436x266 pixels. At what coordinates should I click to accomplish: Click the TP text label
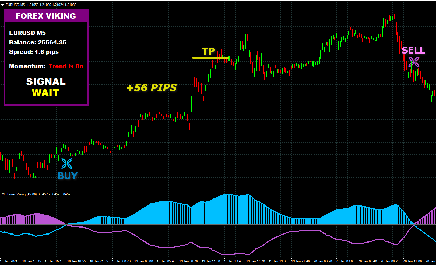208,51
